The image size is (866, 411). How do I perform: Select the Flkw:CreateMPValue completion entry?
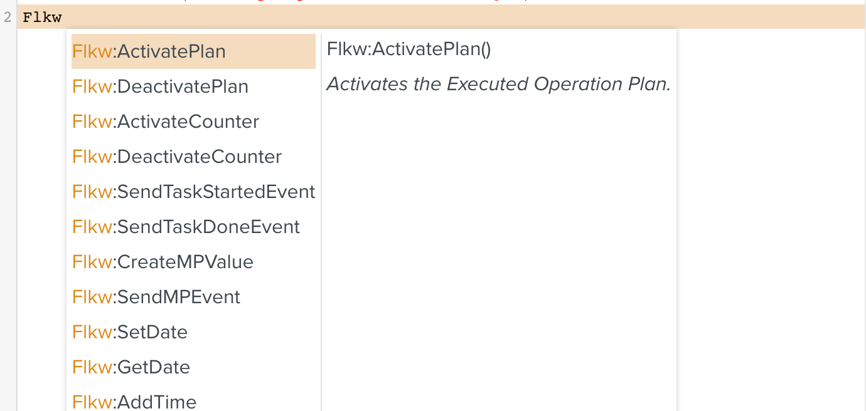[x=163, y=262]
